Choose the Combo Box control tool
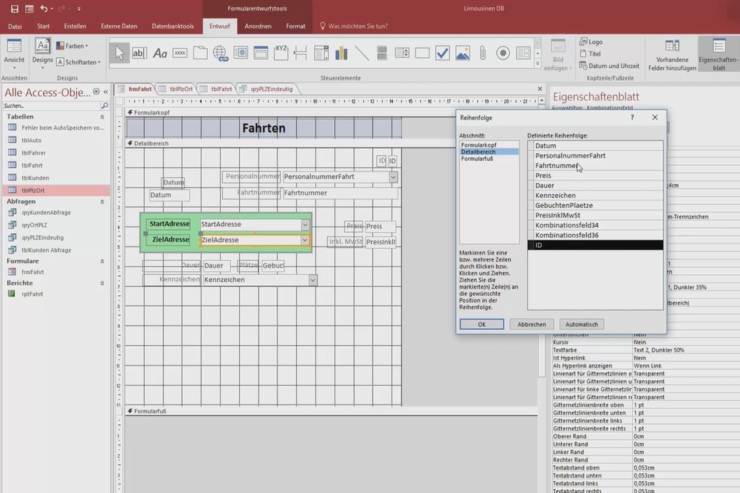The width and height of the screenshot is (740, 493). tap(321, 54)
